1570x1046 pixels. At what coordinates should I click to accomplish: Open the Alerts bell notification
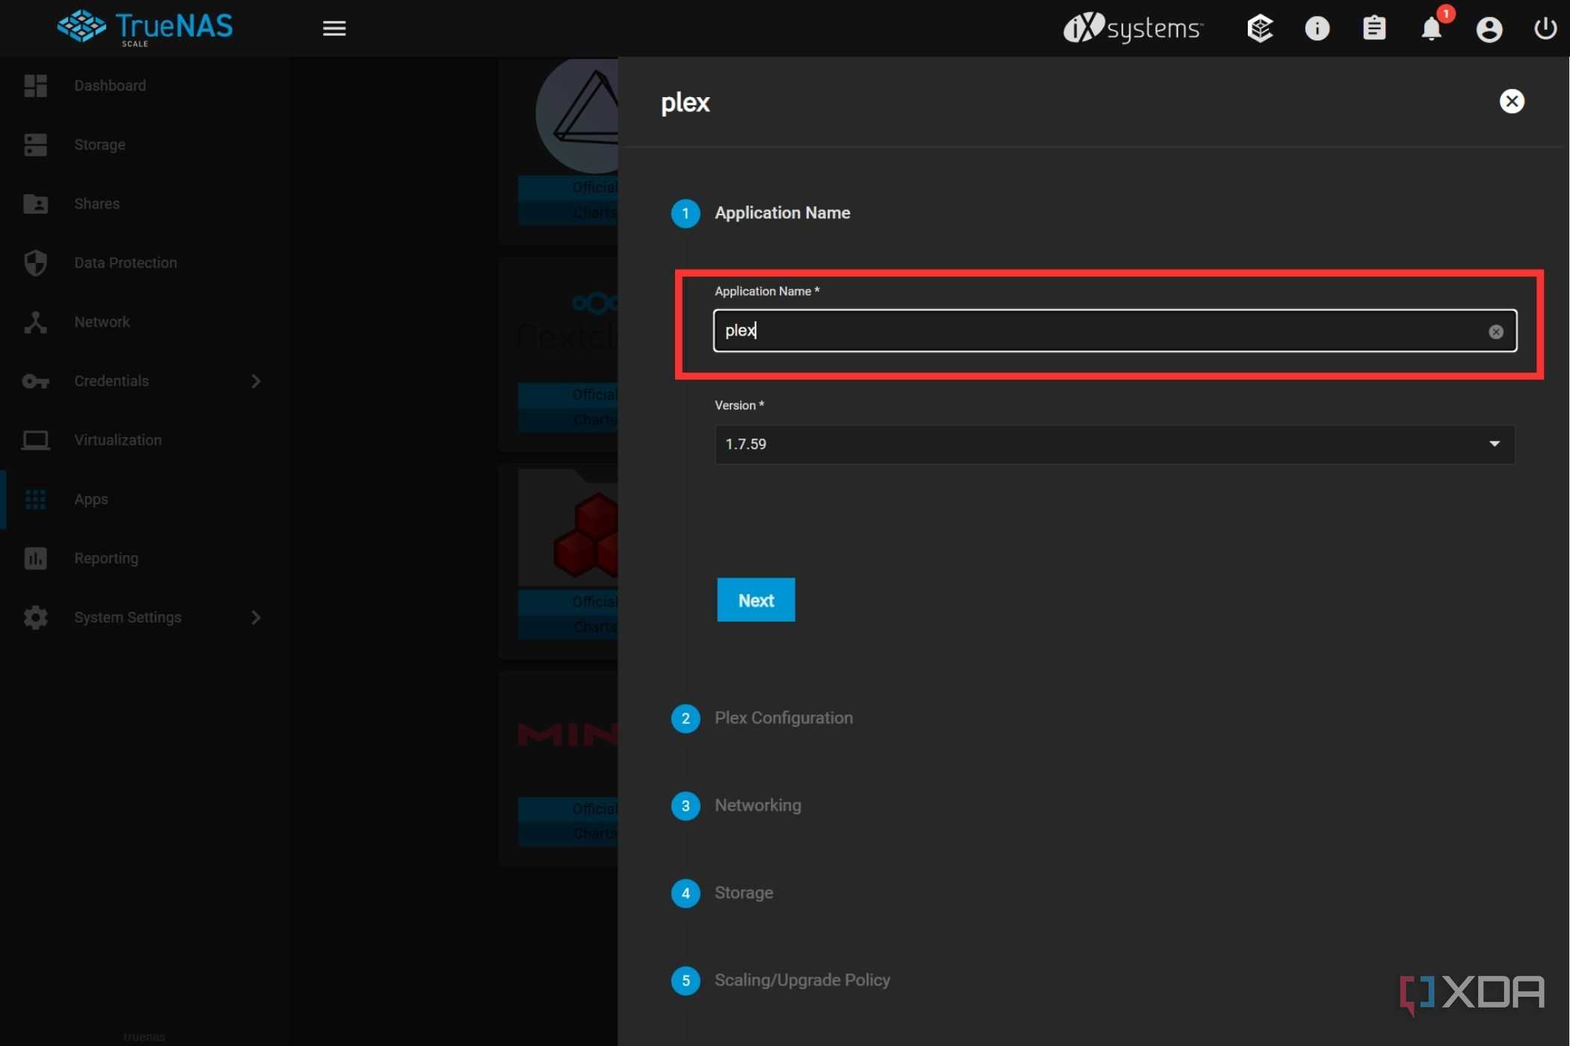coord(1432,28)
